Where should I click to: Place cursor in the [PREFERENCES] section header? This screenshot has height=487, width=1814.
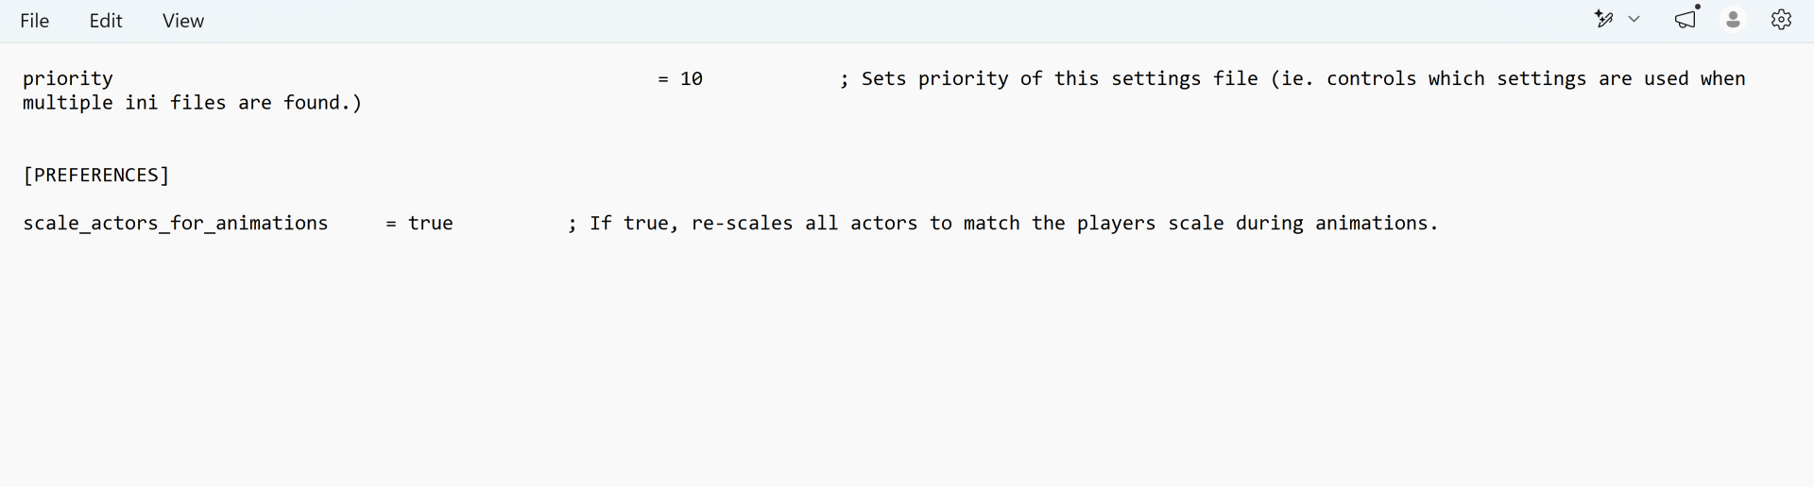pos(96,175)
